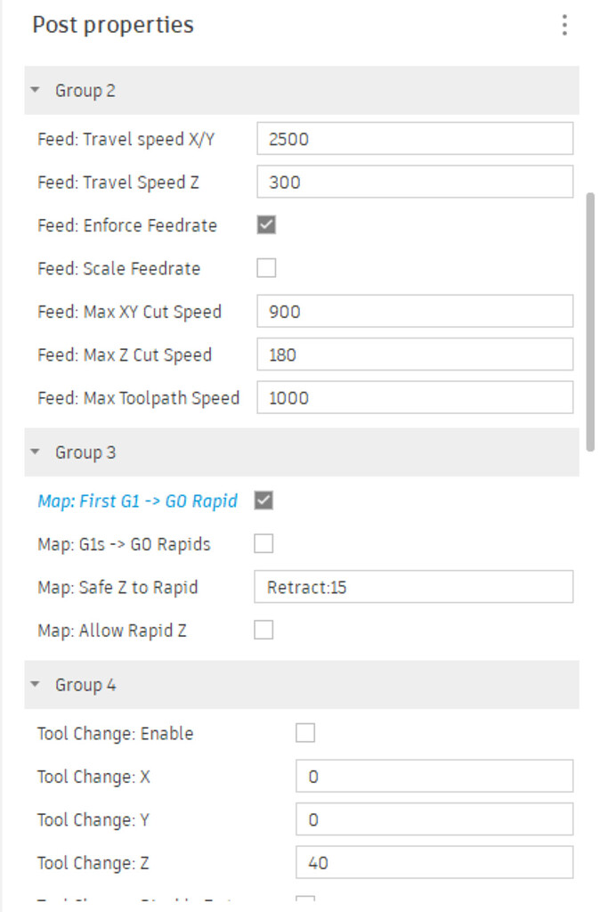Uncheck Map: First G1 to G0 Rapid
This screenshot has width=608, height=912.
[x=263, y=501]
